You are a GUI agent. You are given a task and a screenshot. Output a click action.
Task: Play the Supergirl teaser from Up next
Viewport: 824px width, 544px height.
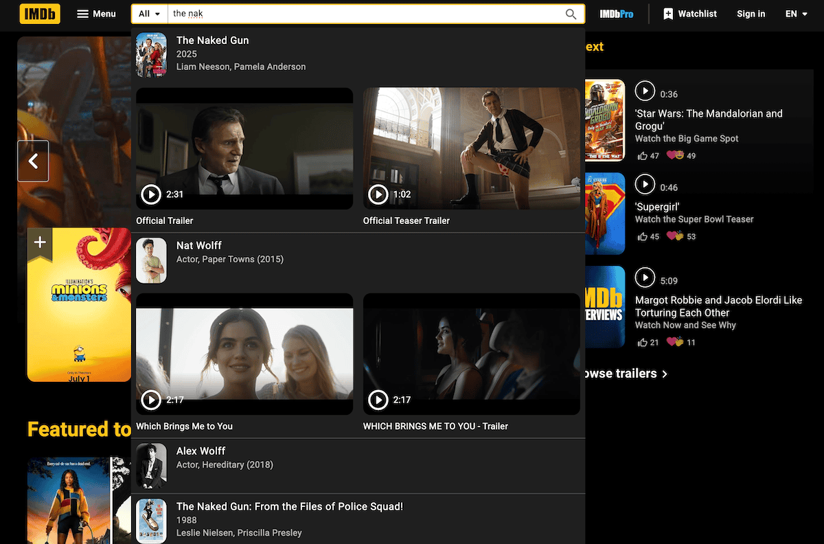(645, 183)
